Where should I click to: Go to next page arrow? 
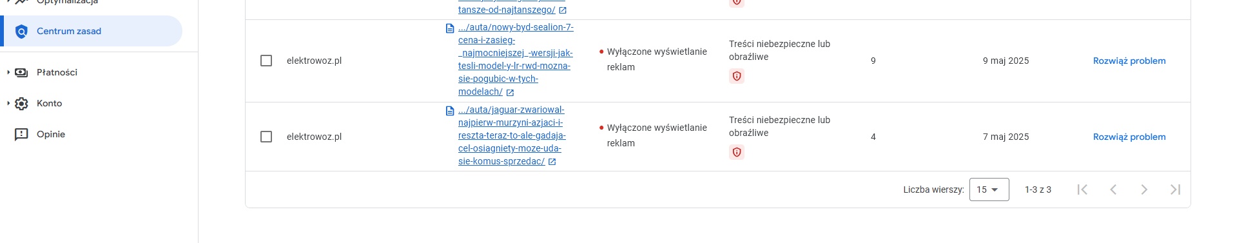pyautogui.click(x=1144, y=190)
